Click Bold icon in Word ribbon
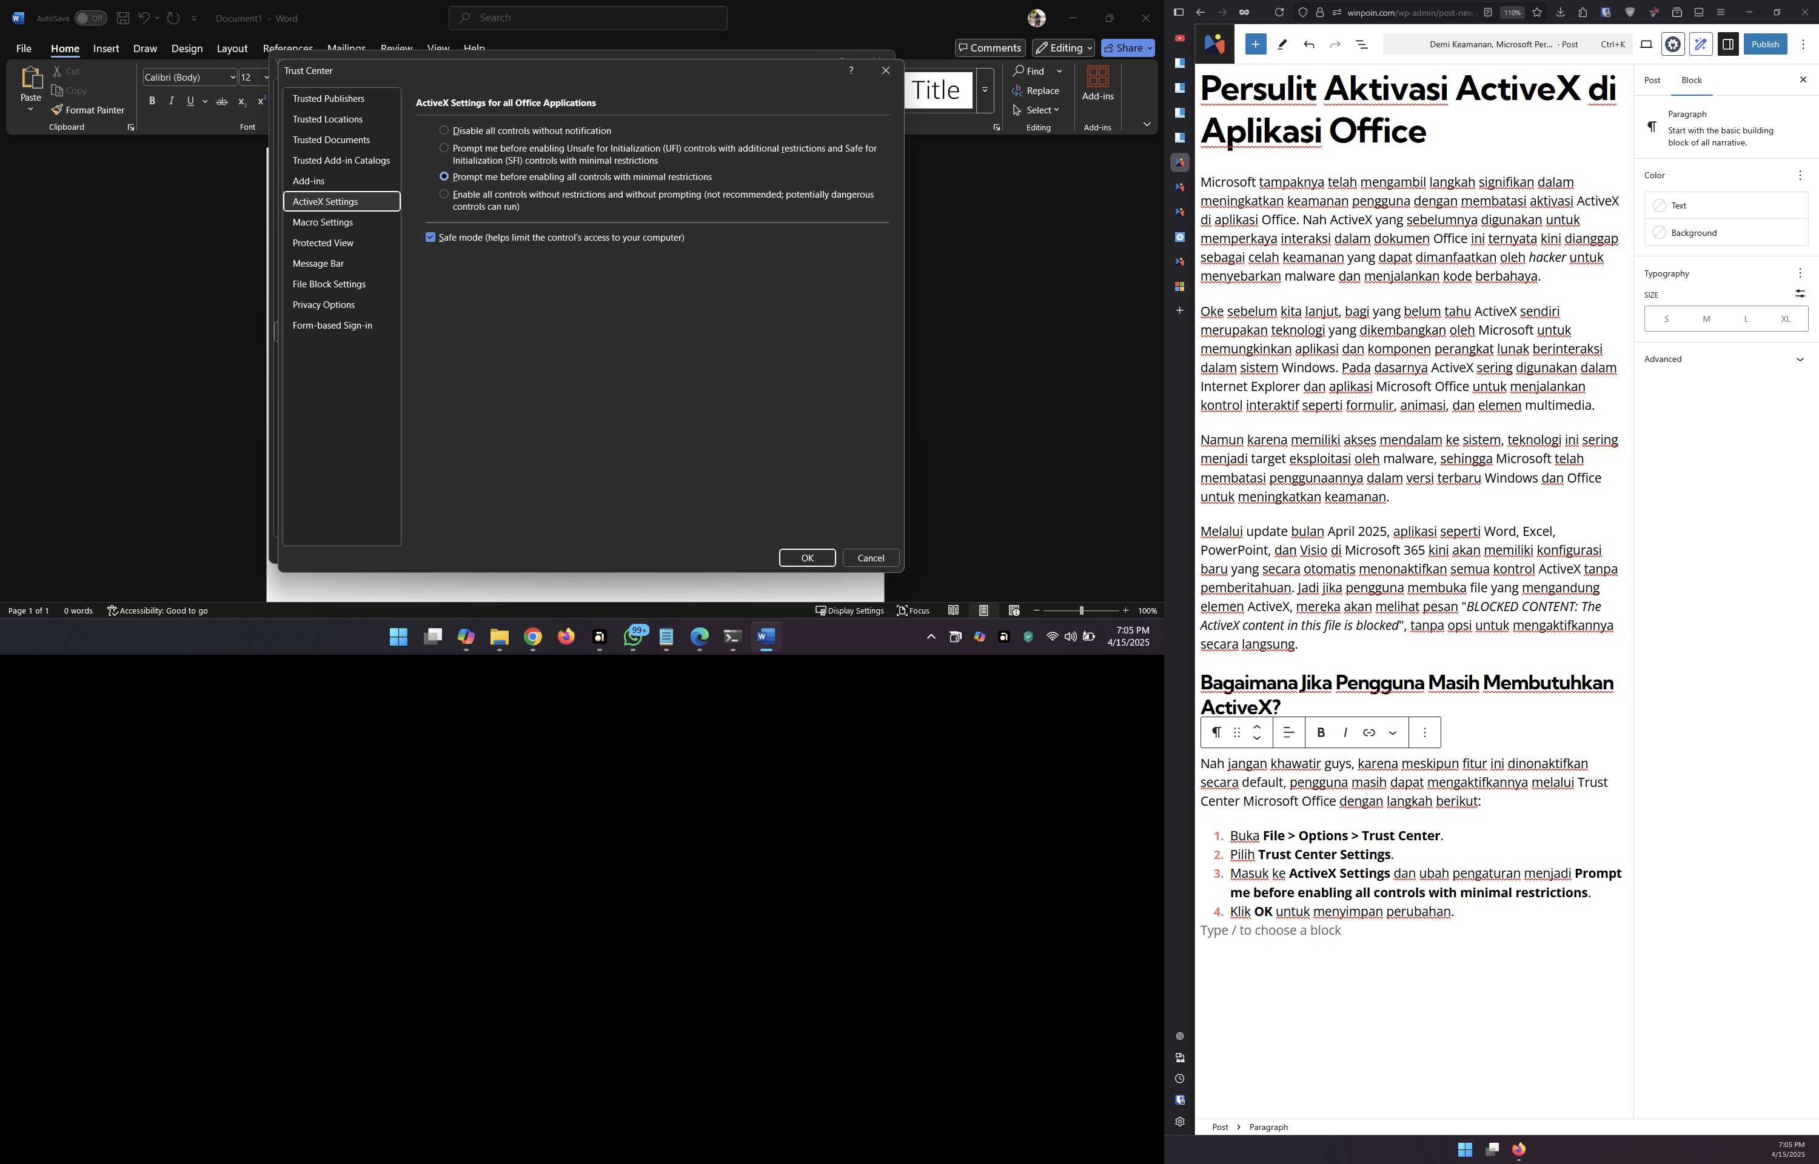Viewport: 1819px width, 1164px height. click(152, 101)
